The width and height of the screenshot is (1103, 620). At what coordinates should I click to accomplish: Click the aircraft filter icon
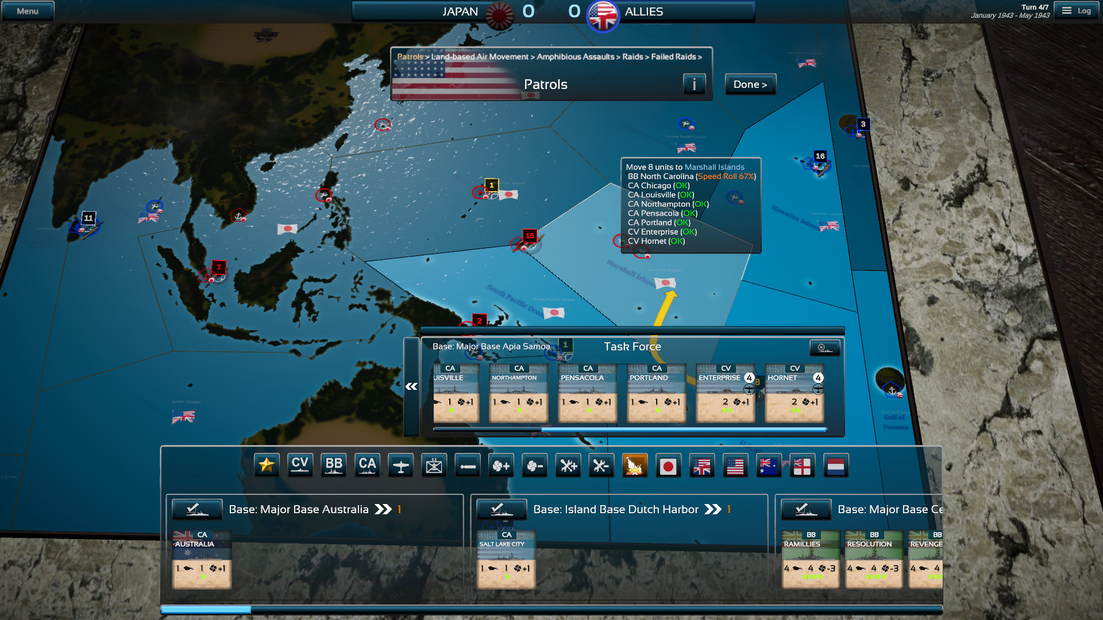[x=400, y=465]
